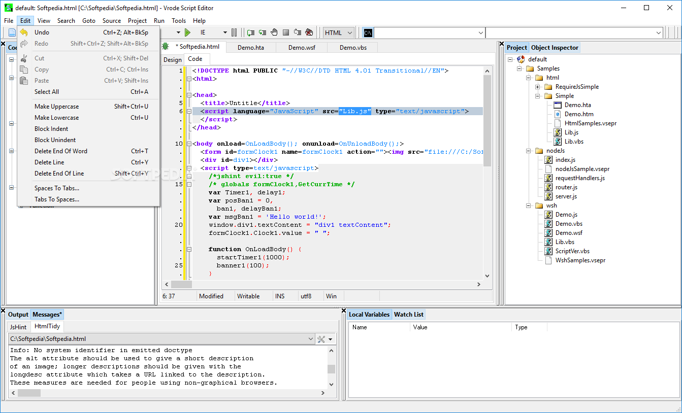Click the utf8 encoding status bar cell
682x413 pixels.
(310, 296)
